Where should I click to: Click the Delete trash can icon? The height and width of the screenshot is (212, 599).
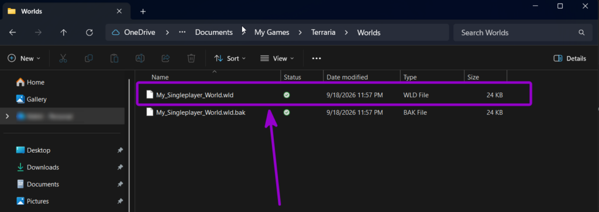pyautogui.click(x=191, y=58)
